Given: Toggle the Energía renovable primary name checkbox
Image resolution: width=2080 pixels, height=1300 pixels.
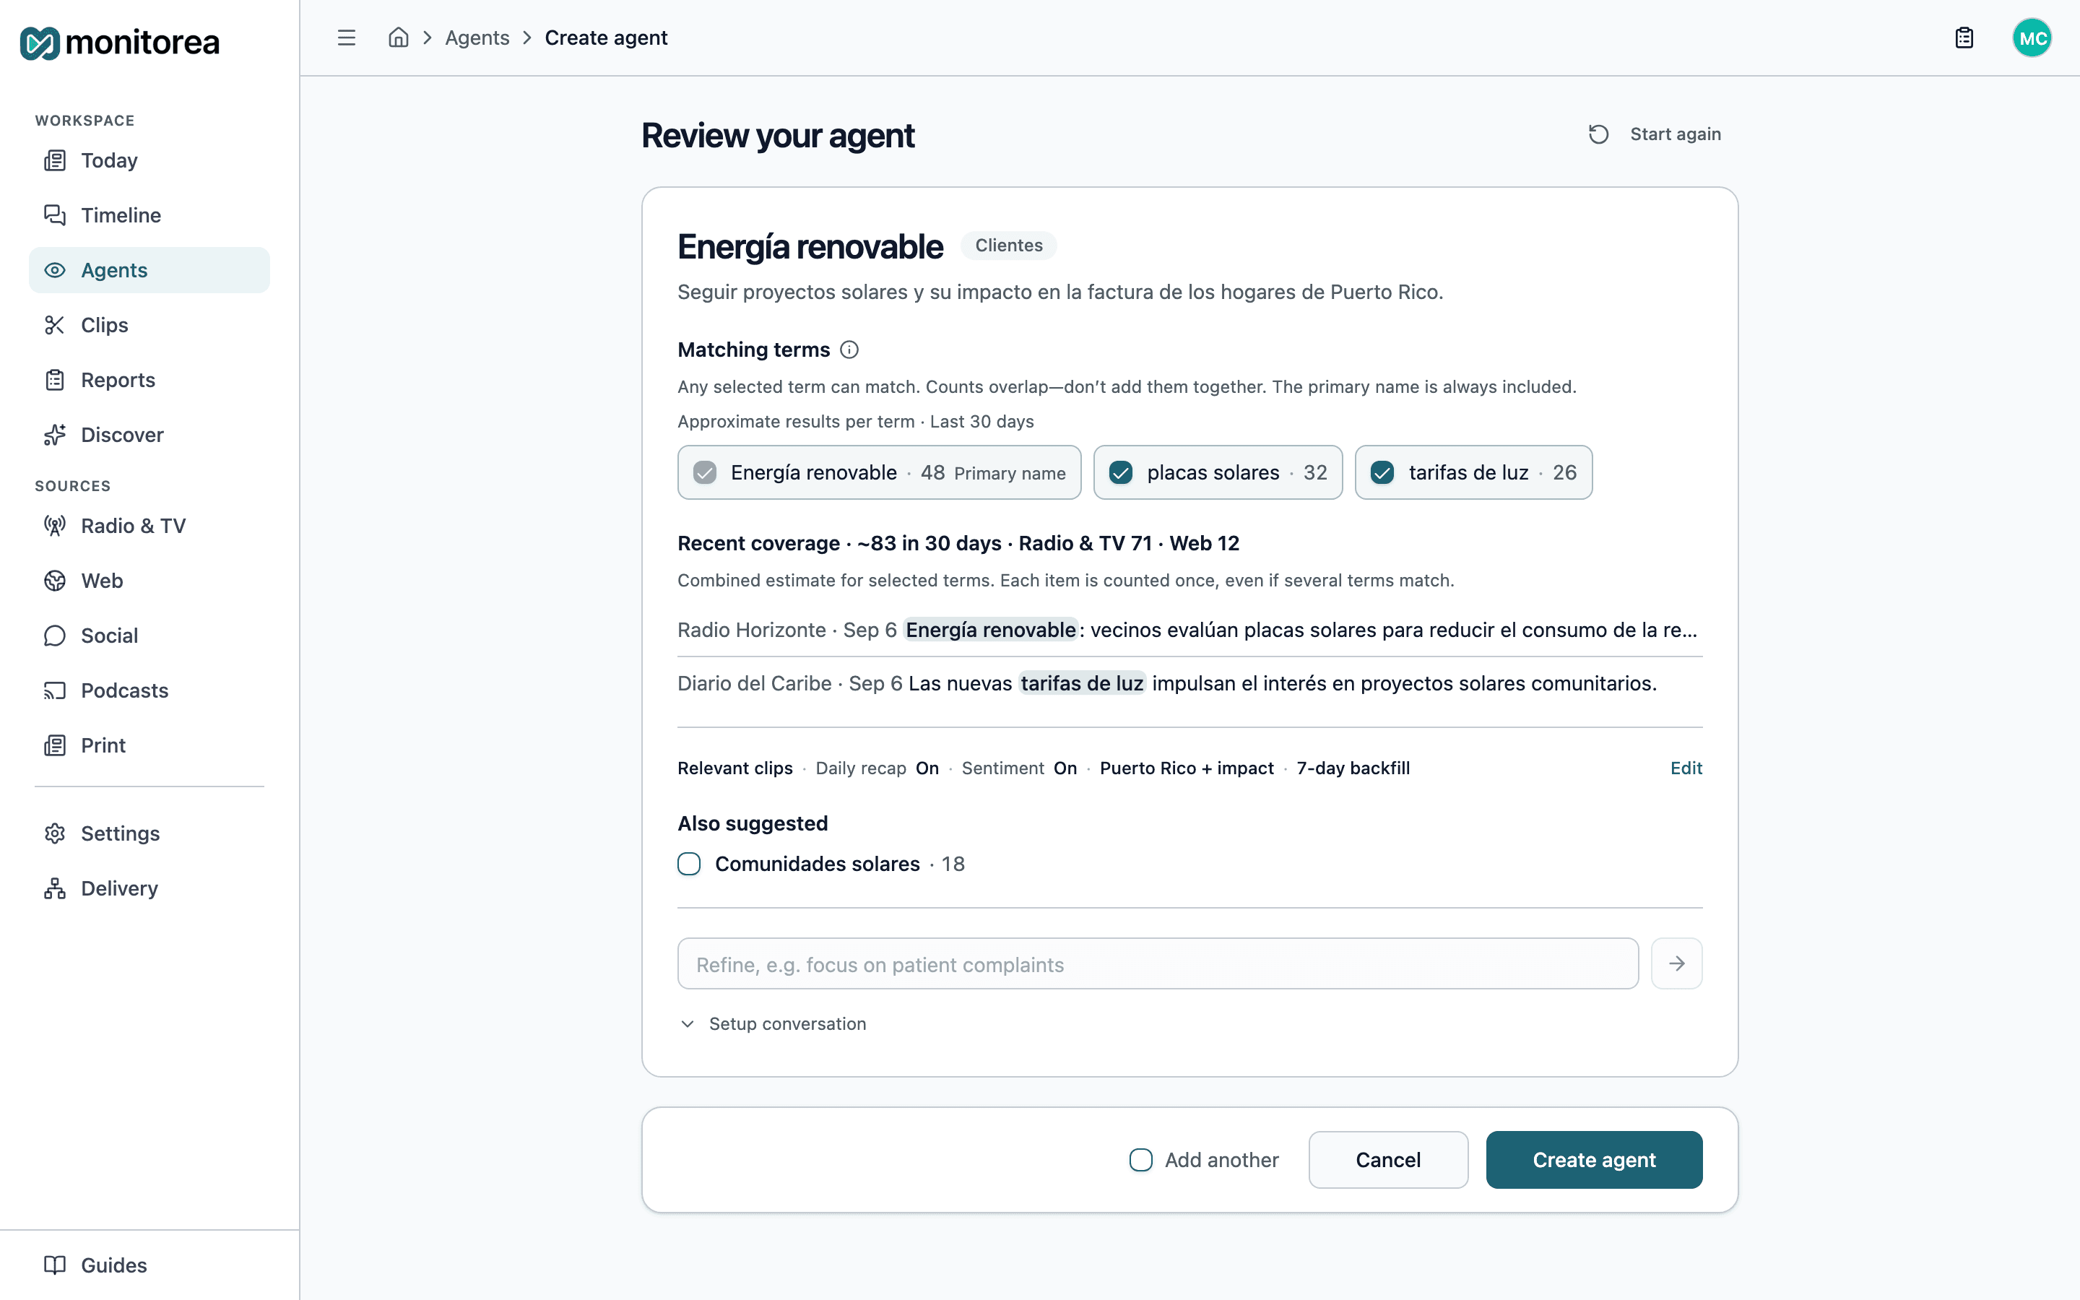Looking at the screenshot, I should [x=705, y=473].
